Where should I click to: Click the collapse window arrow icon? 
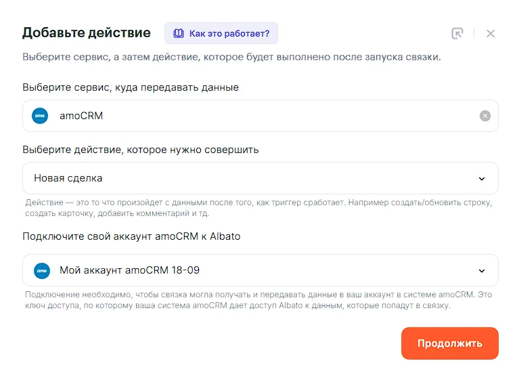[458, 33]
